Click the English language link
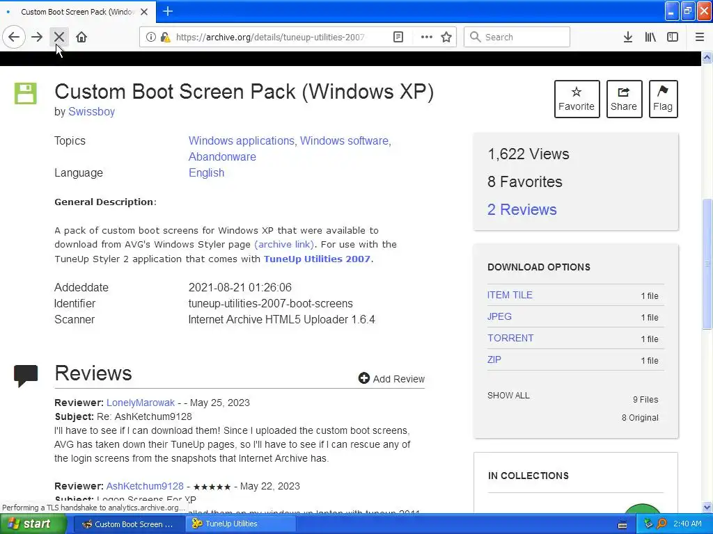Viewport: 713px width, 534px height. click(x=206, y=173)
